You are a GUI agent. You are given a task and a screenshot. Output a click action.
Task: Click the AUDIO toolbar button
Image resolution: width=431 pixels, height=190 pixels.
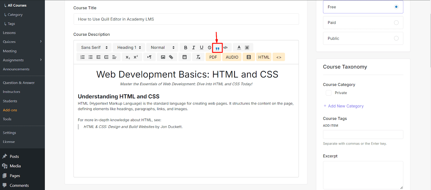click(x=232, y=57)
